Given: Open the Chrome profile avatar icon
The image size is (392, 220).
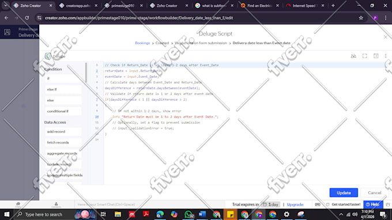Looking at the screenshot, I should (375, 18).
